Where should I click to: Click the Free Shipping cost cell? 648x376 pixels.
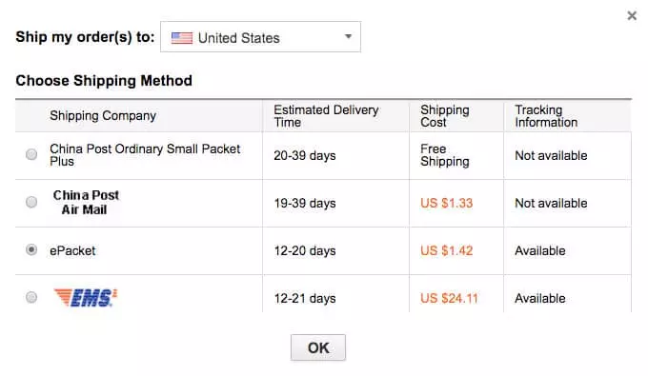(x=445, y=155)
